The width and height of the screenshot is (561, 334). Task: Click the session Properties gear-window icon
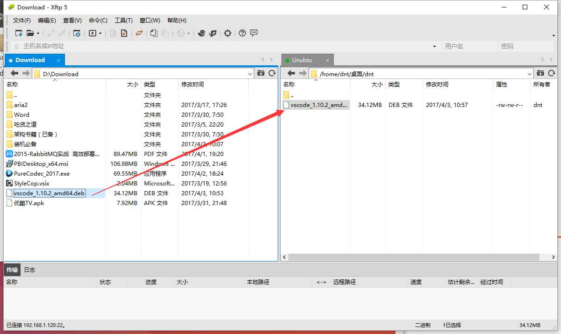pos(77,33)
